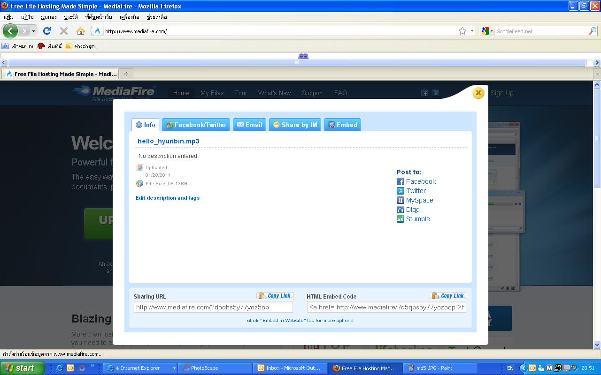Open the แฟ้ม menu
The image size is (601, 375).
click(8, 17)
